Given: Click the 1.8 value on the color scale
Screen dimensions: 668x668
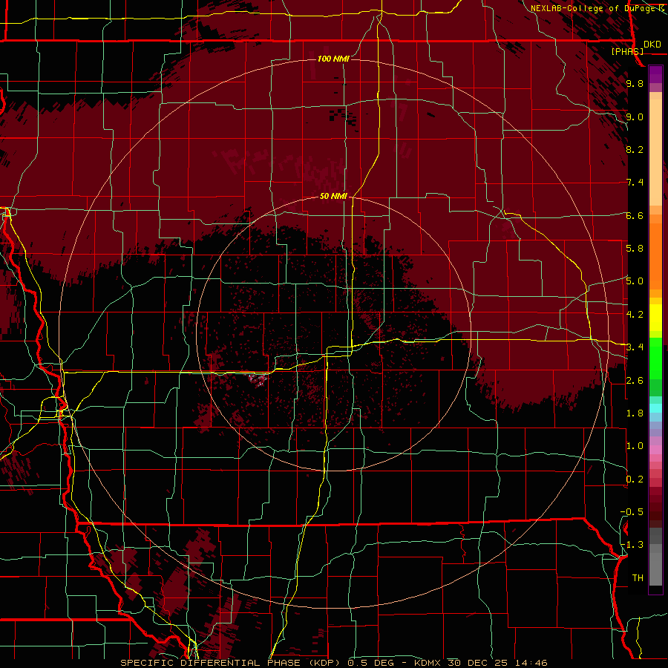Looking at the screenshot, I should pyautogui.click(x=635, y=413).
